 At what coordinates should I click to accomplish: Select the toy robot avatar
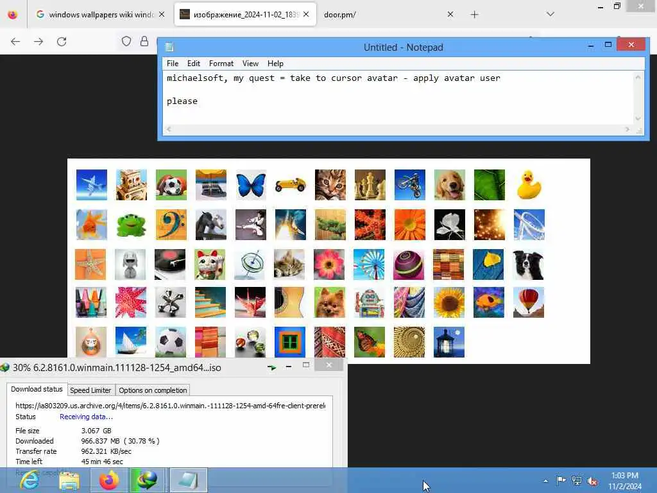[x=369, y=302]
